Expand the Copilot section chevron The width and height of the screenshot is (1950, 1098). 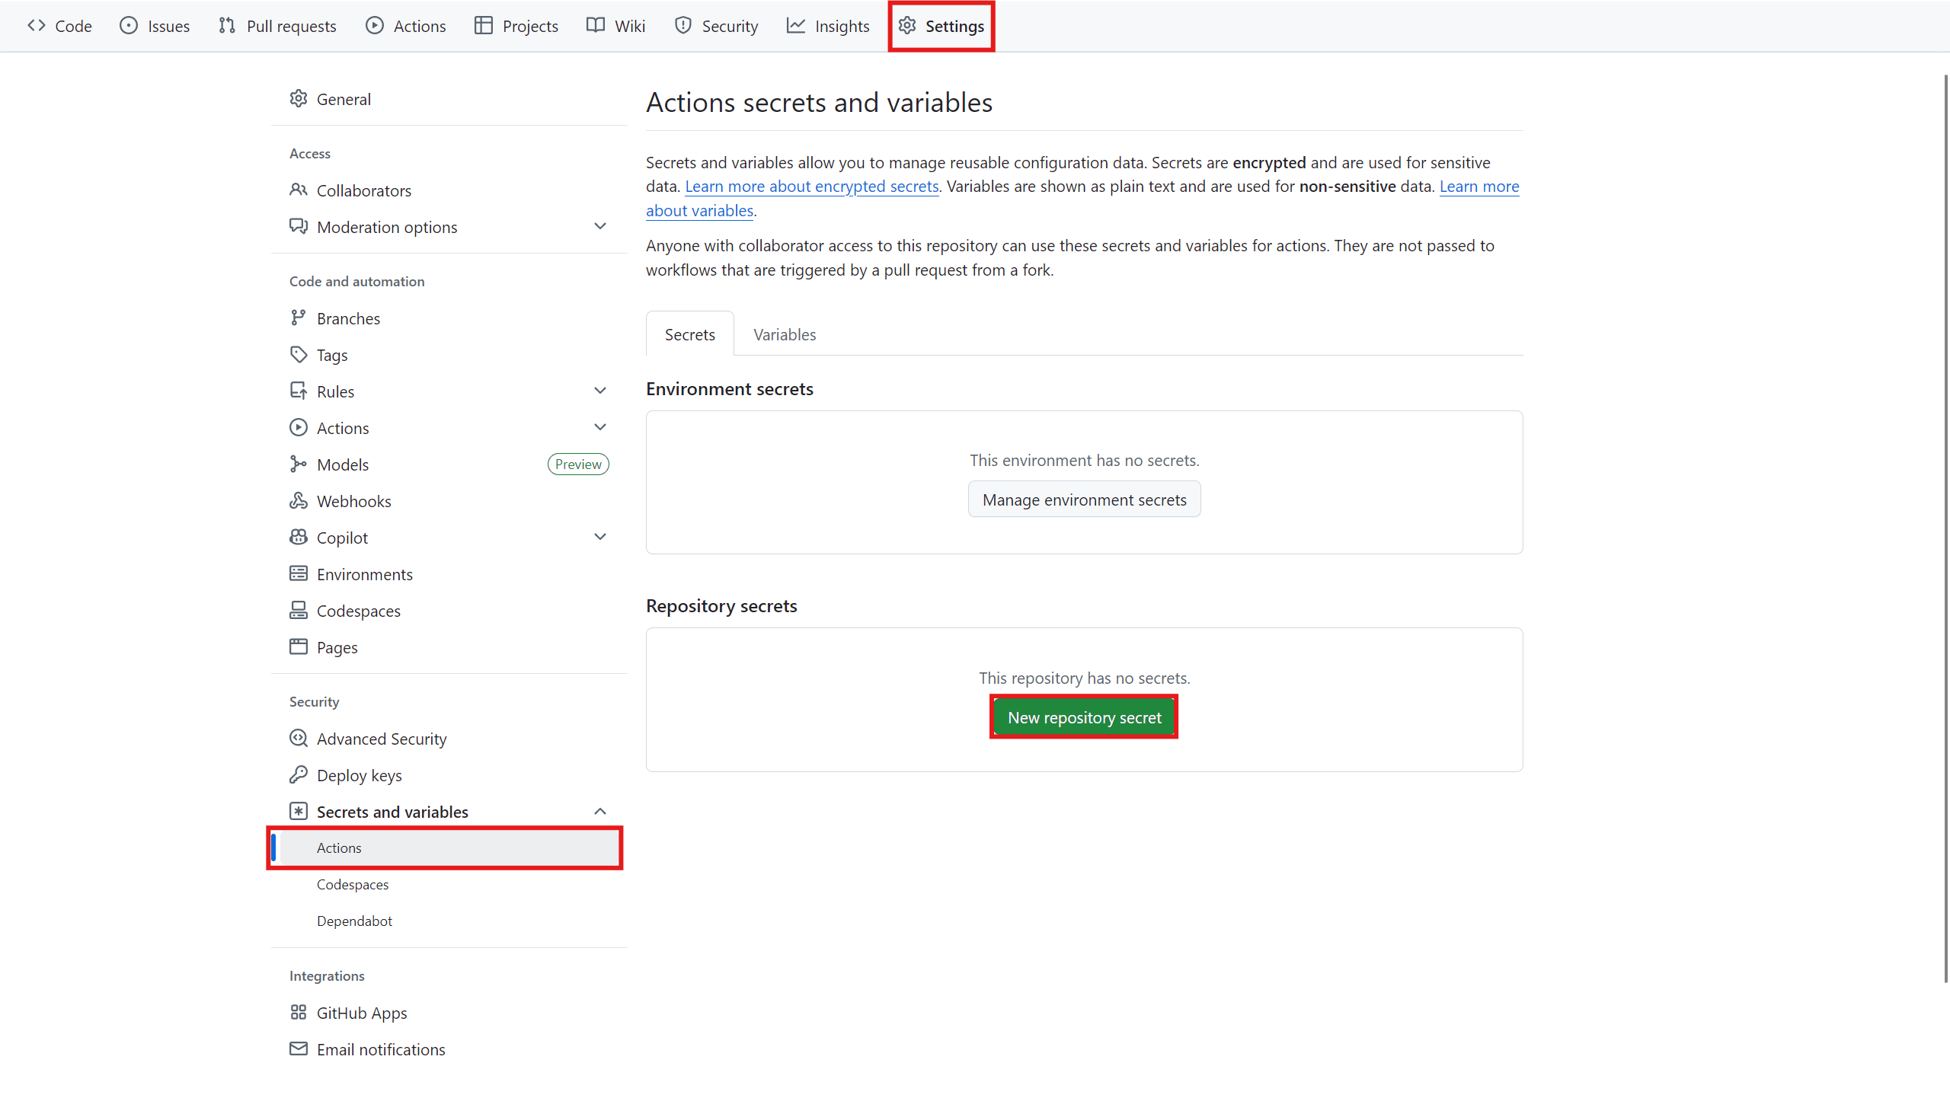(x=600, y=538)
